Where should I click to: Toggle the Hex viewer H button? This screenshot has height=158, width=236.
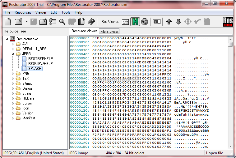point(135,22)
